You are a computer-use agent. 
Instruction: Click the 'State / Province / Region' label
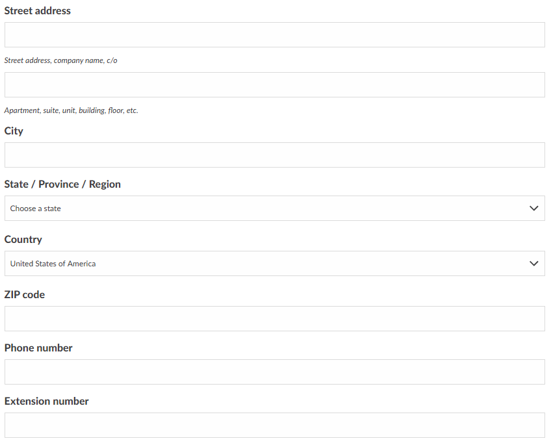(62, 184)
